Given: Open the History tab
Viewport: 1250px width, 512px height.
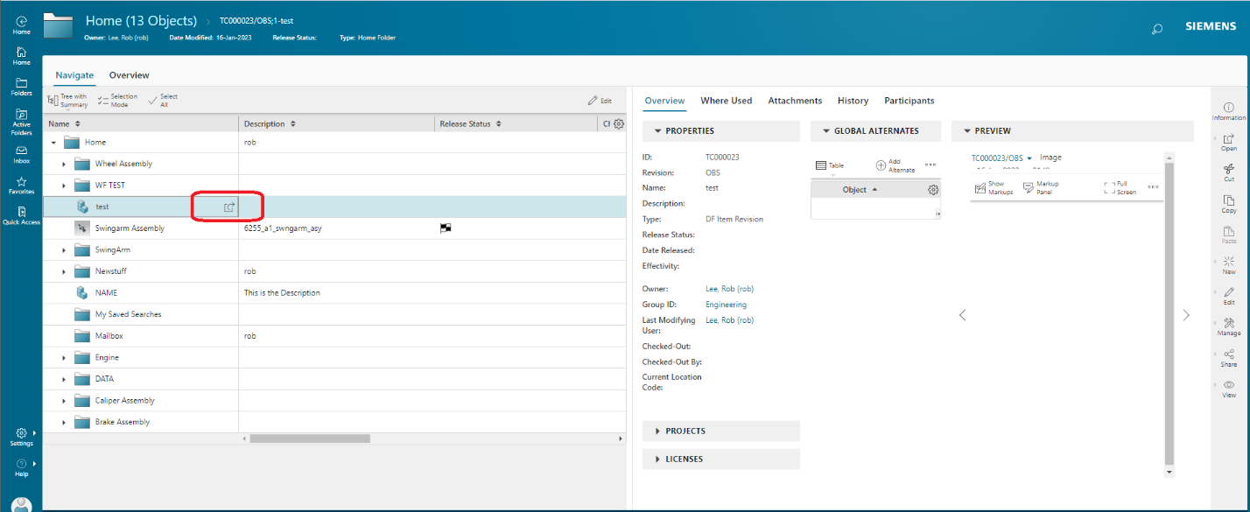Looking at the screenshot, I should pos(853,100).
